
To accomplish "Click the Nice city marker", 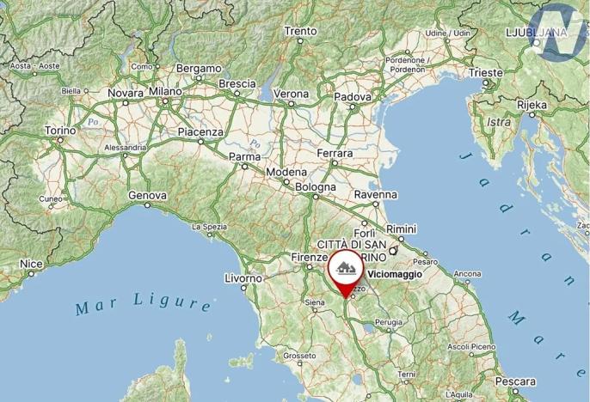I will [x=31, y=274].
